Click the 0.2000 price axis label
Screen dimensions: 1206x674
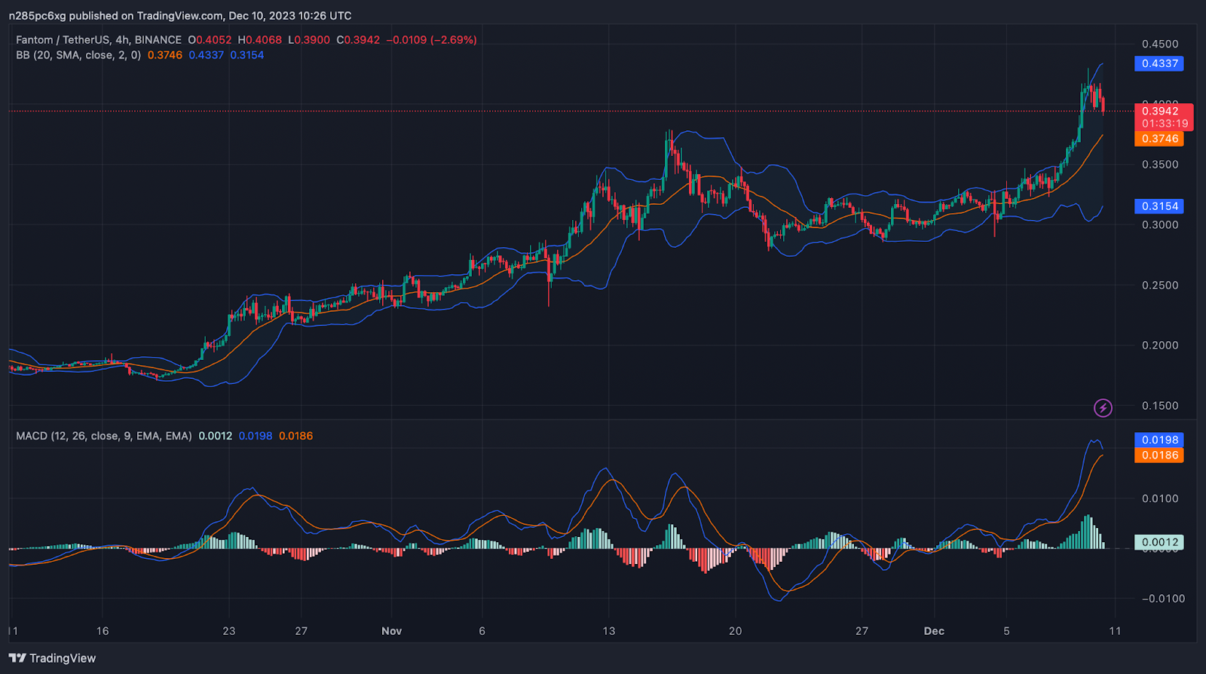pos(1159,345)
